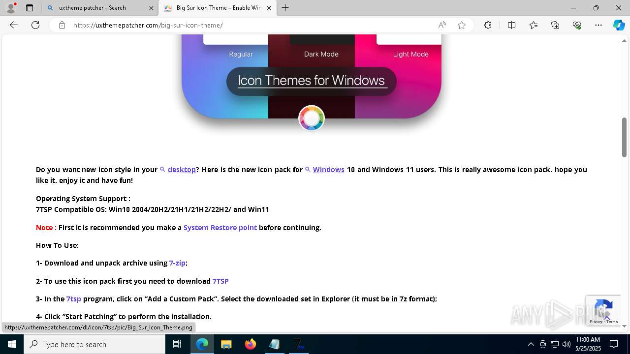Click the page scroll up arrow
The width and height of the screenshot is (630, 354).
(x=624, y=41)
